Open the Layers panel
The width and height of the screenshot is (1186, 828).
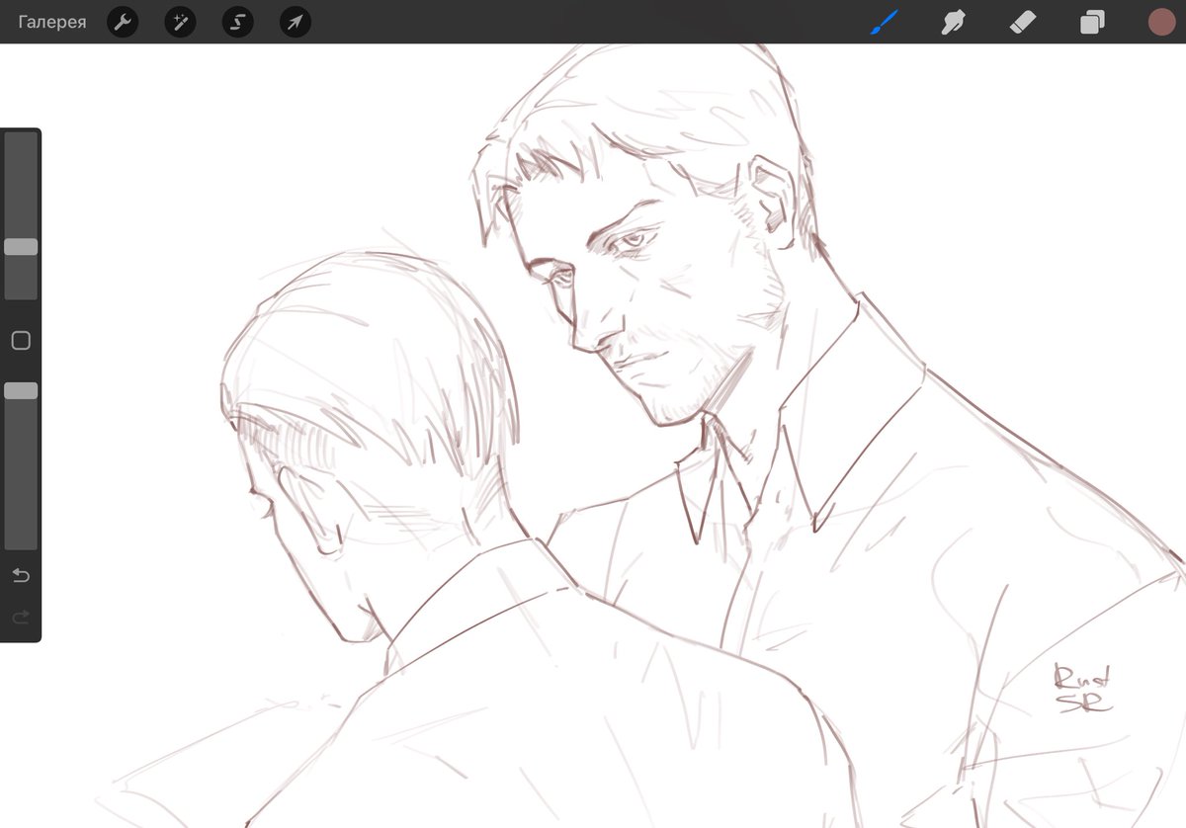click(x=1092, y=22)
